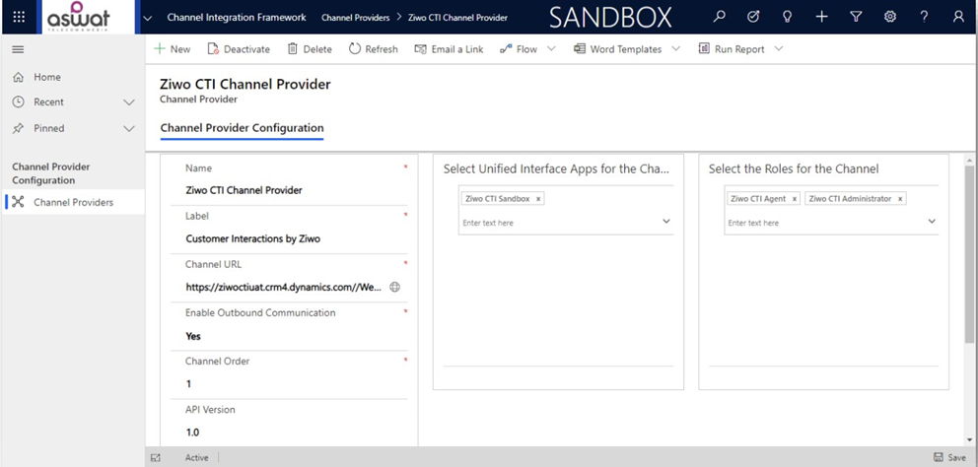Click Channel Order value 1
This screenshot has height=467, width=978.
coord(189,384)
